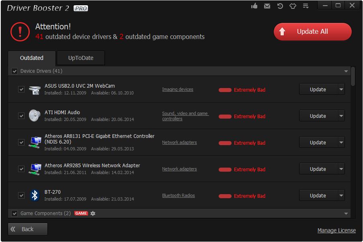Open Update dropdown arrow for ASUS WebCam
This screenshot has width=363, height=242.
click(x=341, y=89)
